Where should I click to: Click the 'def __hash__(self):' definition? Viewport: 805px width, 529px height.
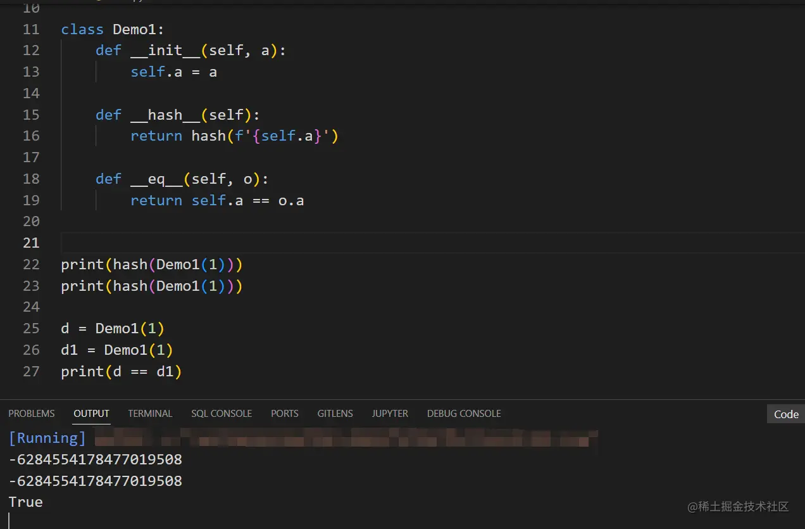[x=178, y=115]
